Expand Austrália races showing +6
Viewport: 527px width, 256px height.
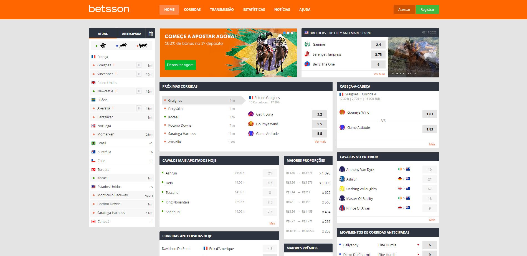[x=122, y=152]
